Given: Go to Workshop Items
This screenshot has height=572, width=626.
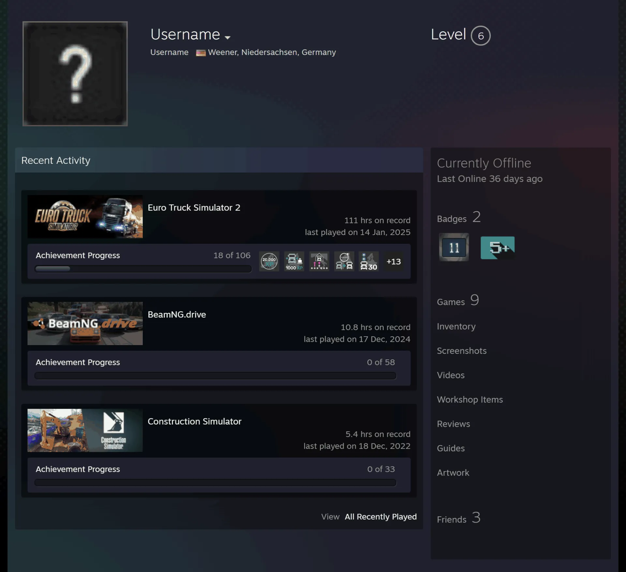Looking at the screenshot, I should point(470,399).
